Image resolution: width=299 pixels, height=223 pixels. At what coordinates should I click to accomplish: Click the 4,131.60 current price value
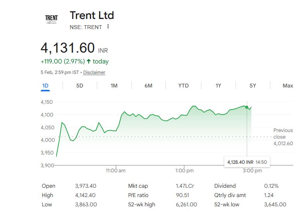pos(68,48)
